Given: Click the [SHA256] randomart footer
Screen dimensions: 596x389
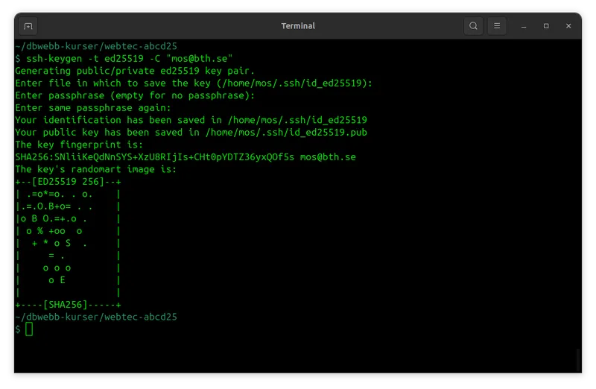Looking at the screenshot, I should pos(69,305).
